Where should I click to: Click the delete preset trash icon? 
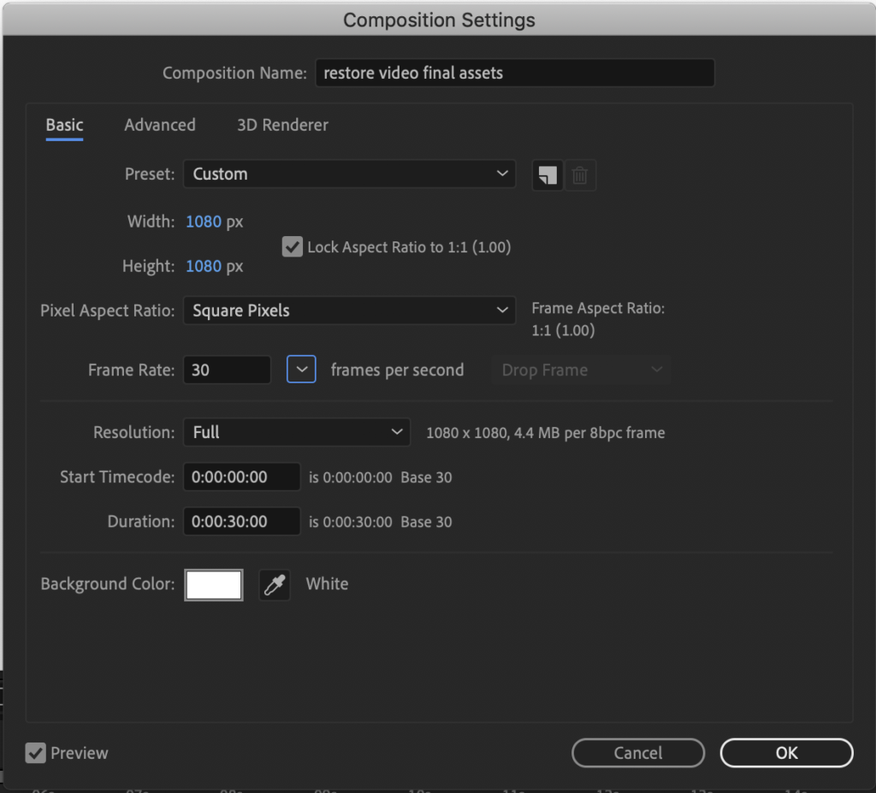pos(580,175)
